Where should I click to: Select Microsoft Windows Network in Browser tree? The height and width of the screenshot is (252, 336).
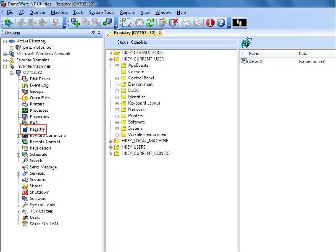click(43, 54)
